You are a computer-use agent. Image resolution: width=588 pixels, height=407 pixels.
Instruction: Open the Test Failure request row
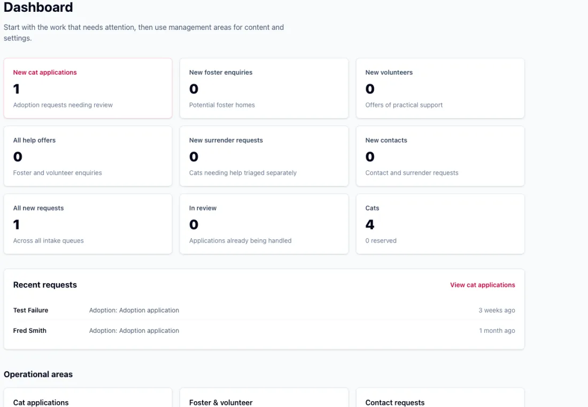[x=264, y=310]
